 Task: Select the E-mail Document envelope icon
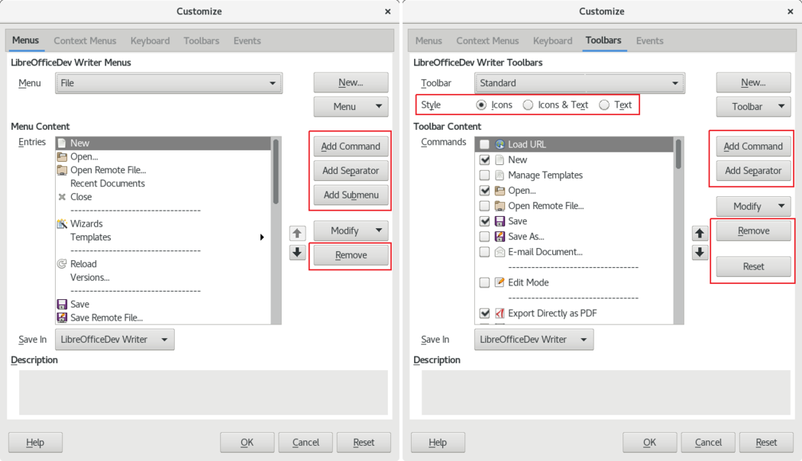500,252
